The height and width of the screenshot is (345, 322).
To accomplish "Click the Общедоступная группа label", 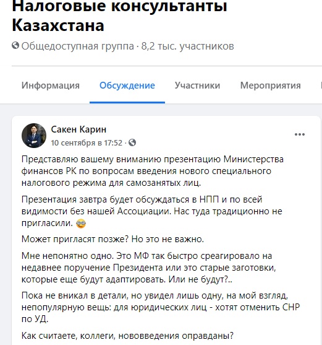I will [x=77, y=46].
